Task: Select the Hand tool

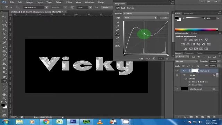Action: point(4,94)
